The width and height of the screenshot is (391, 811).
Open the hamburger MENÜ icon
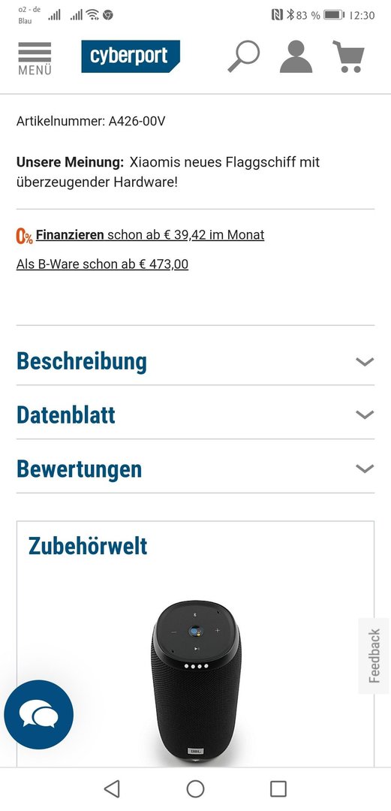(x=35, y=58)
